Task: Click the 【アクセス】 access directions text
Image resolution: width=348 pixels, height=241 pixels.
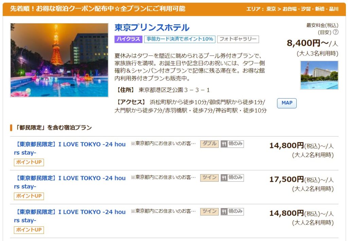Action: pos(191,106)
